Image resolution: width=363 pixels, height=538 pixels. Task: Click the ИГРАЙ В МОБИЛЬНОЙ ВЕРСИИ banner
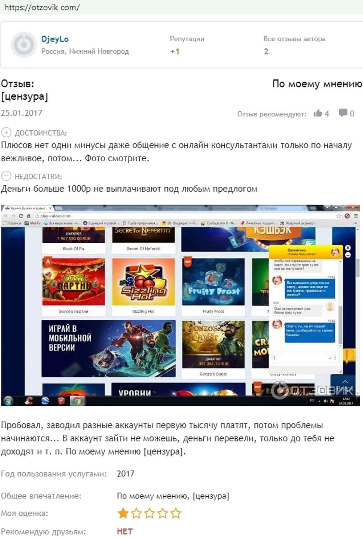(x=109, y=348)
